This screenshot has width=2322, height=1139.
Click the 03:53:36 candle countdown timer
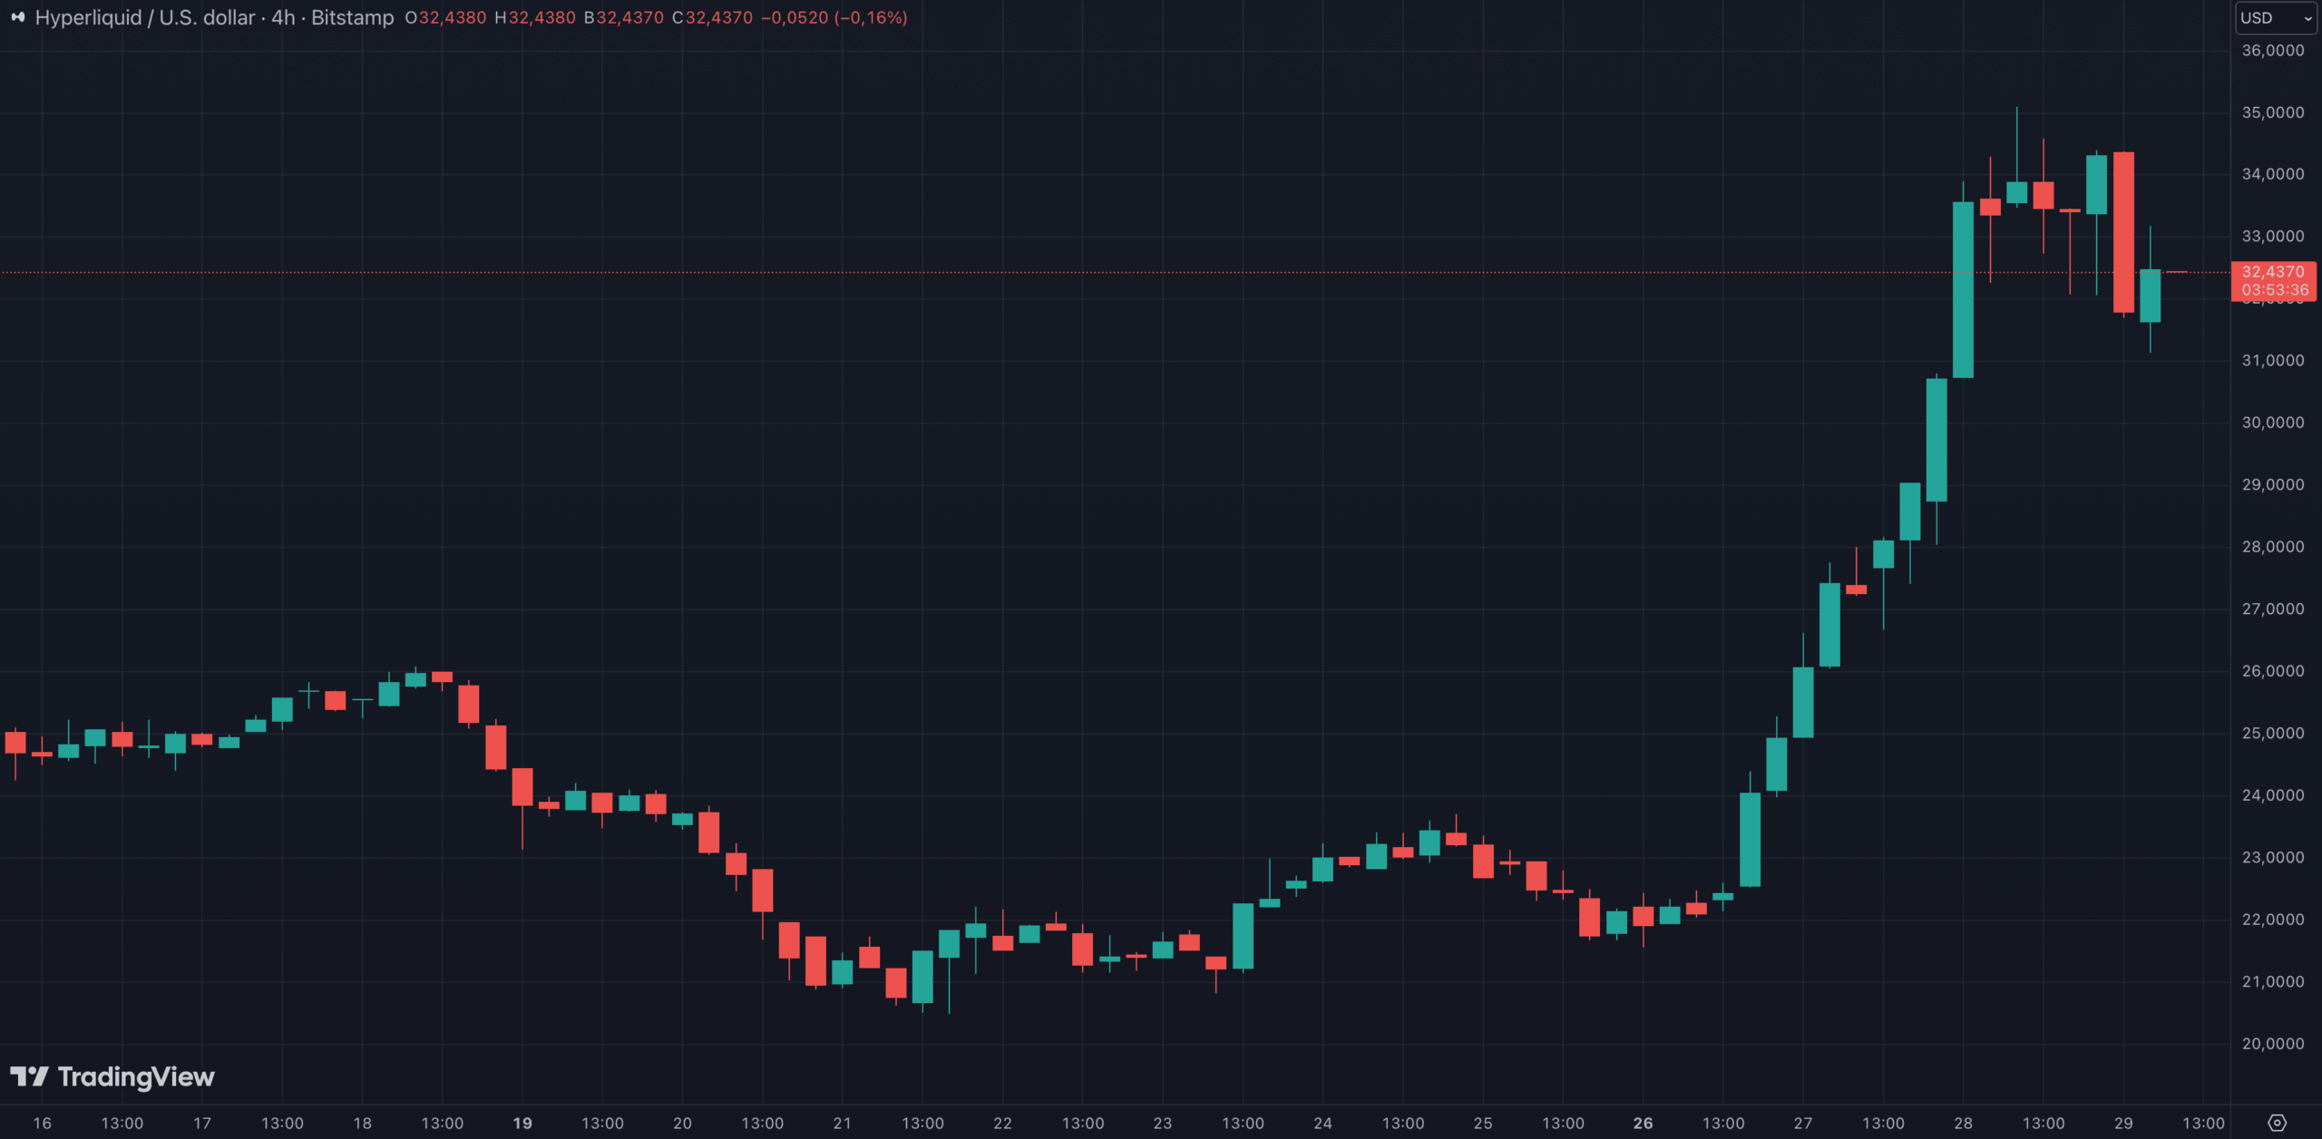[x=2275, y=290]
